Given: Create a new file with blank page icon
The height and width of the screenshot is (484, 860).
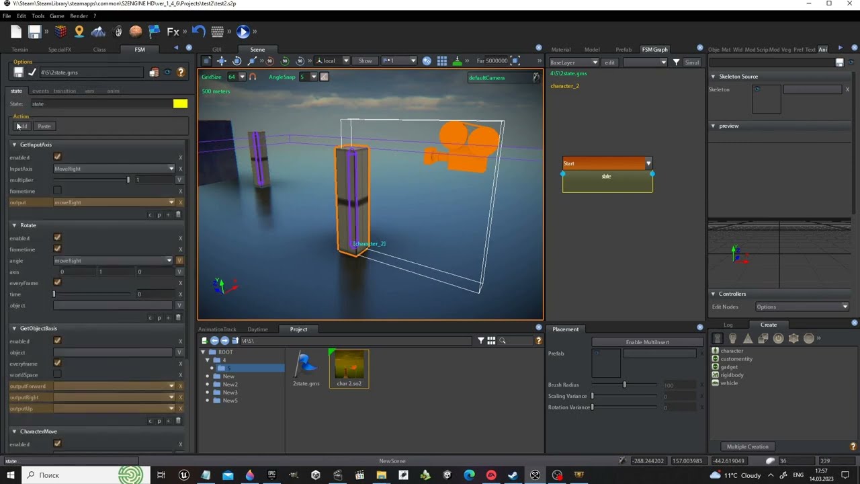Looking at the screenshot, I should 16,32.
